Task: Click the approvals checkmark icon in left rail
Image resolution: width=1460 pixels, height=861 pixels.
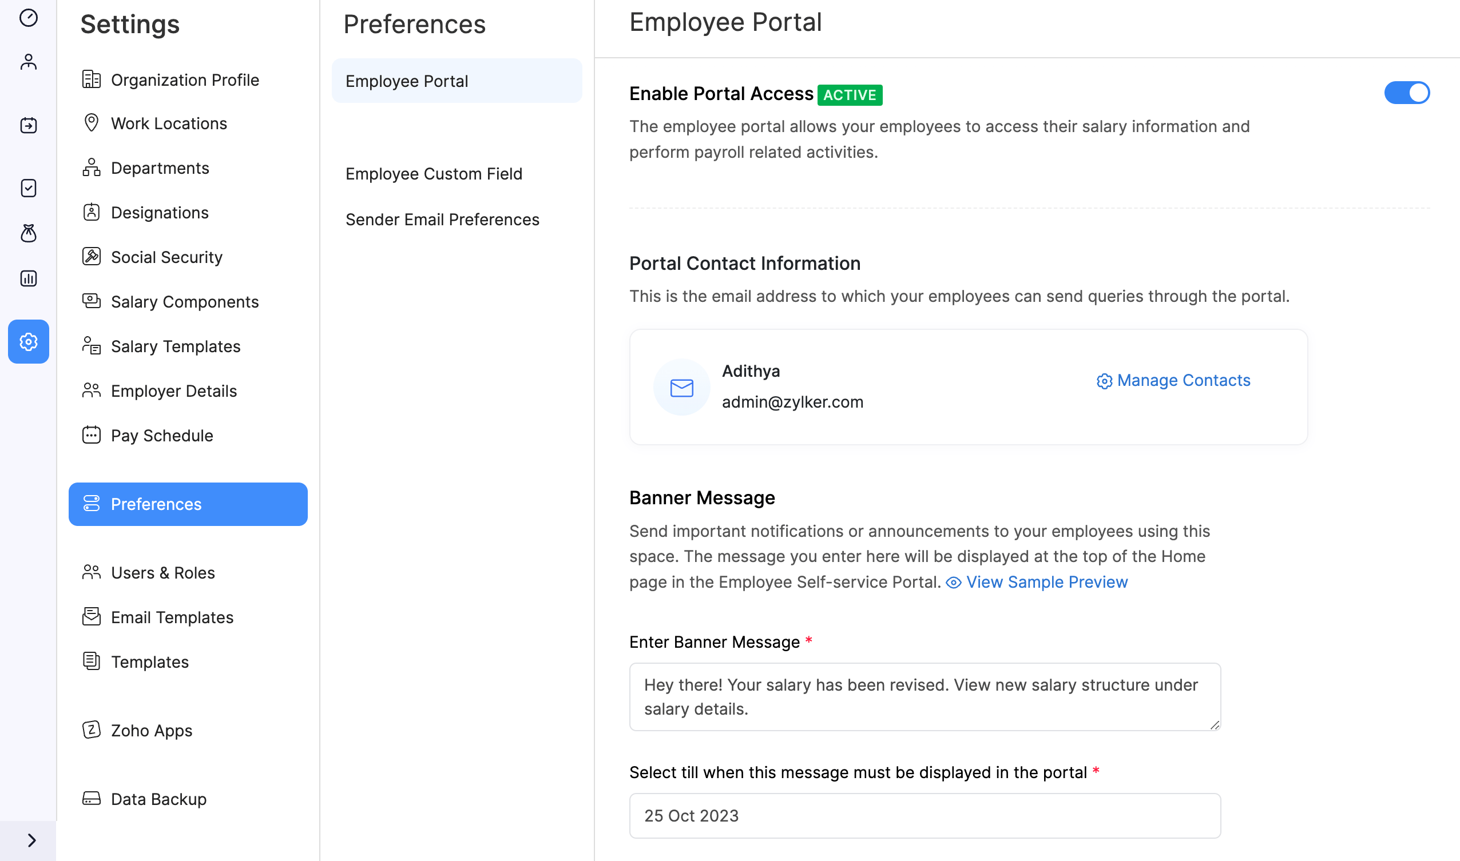Action: 29,188
